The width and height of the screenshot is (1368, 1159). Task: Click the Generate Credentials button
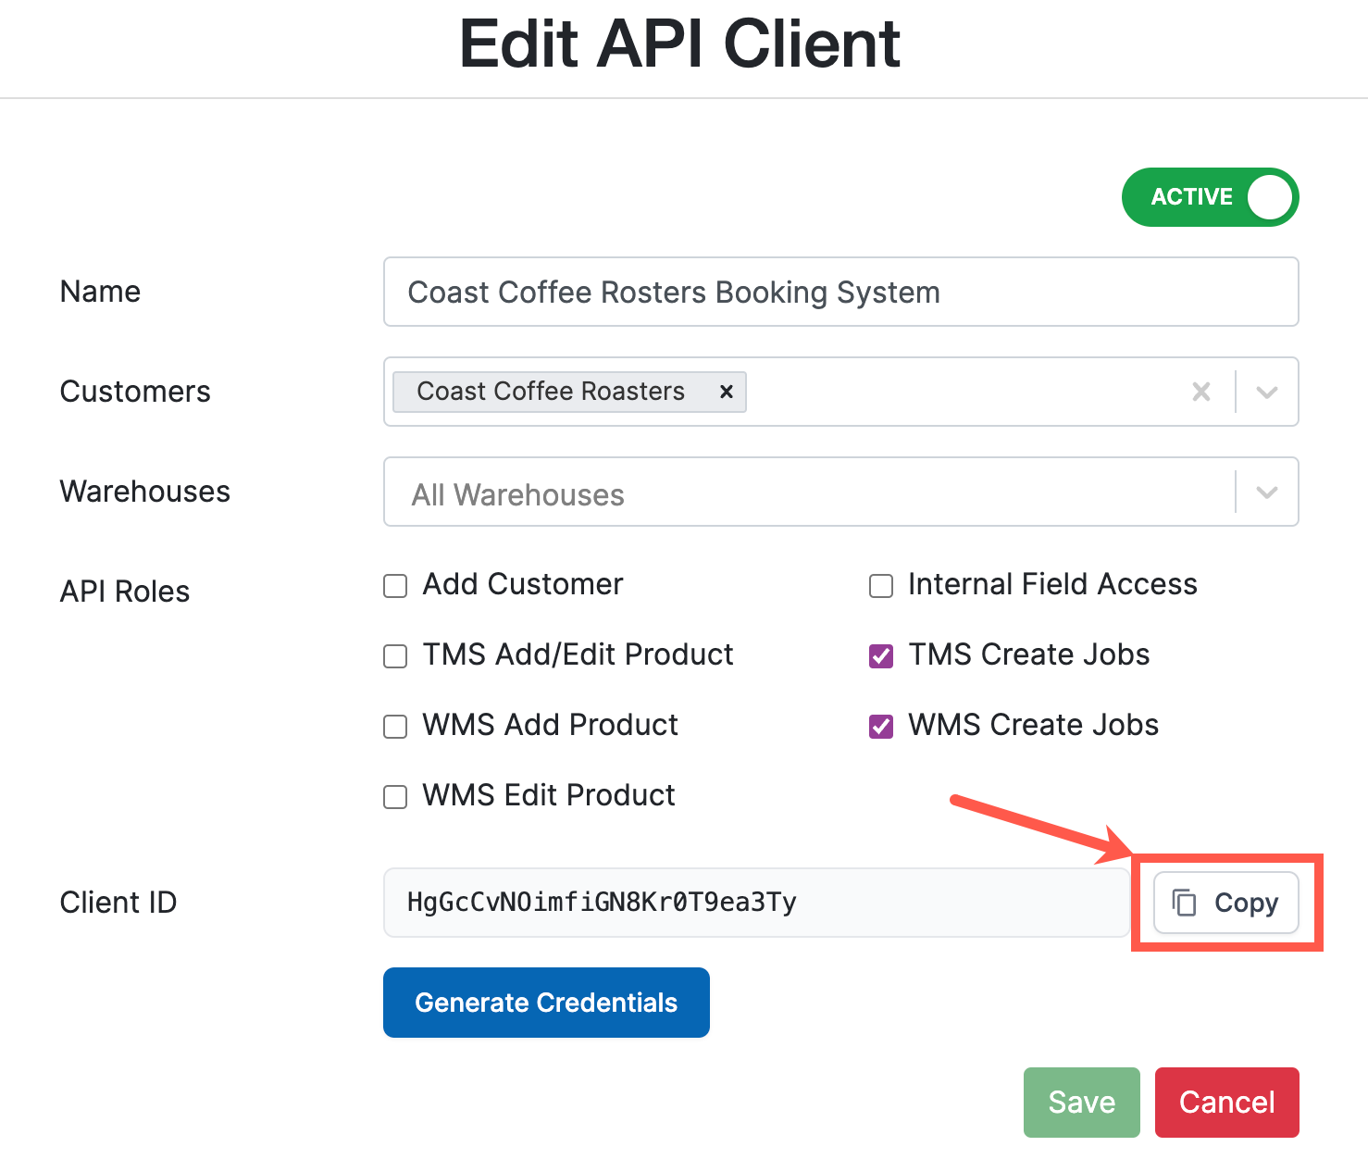click(x=546, y=1002)
